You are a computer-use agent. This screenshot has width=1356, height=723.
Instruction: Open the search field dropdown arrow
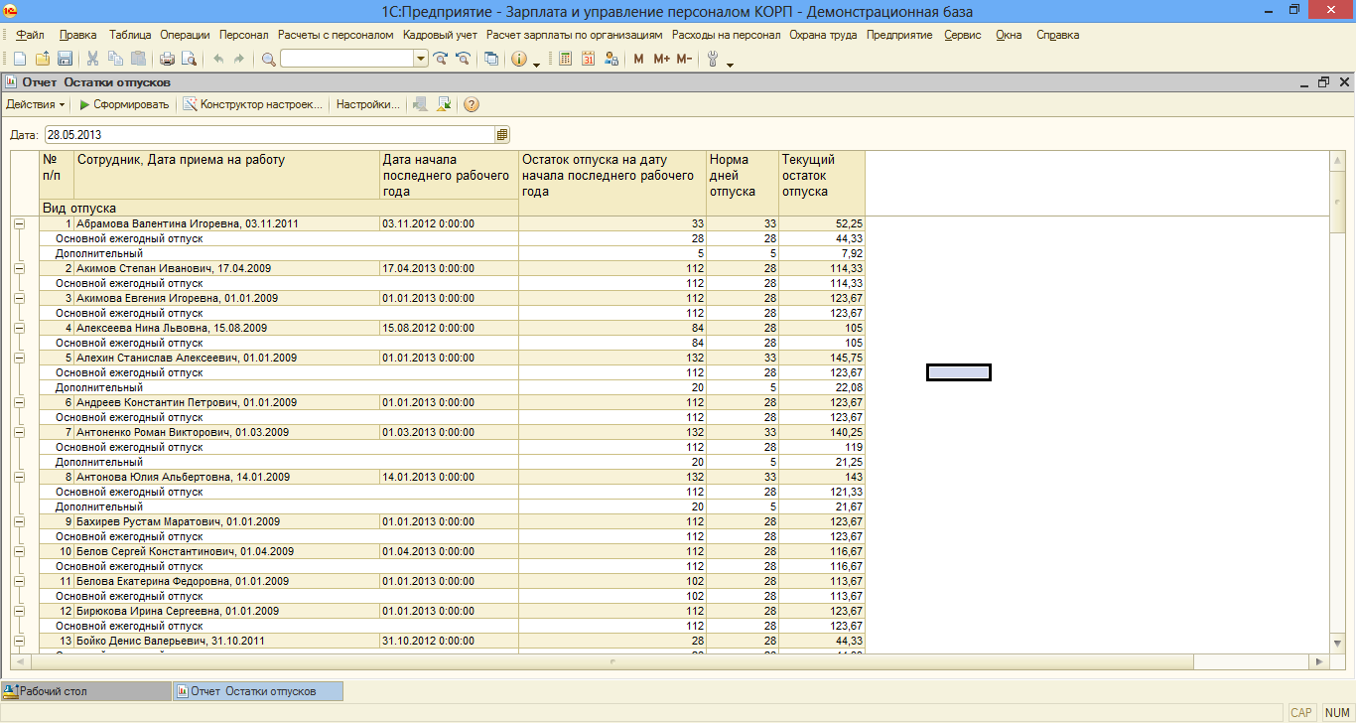click(422, 60)
